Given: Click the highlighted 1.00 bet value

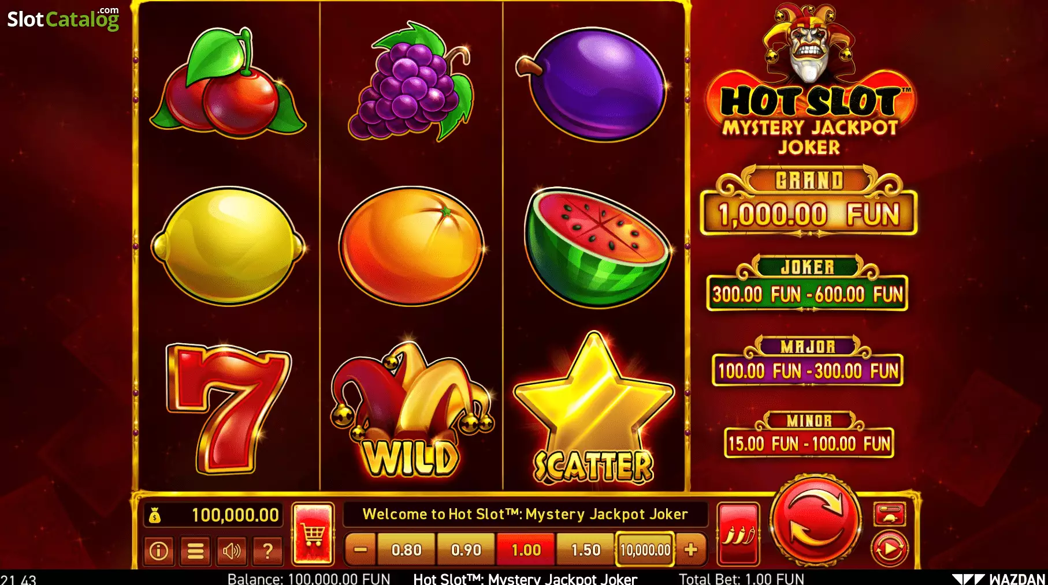Looking at the screenshot, I should 526,550.
